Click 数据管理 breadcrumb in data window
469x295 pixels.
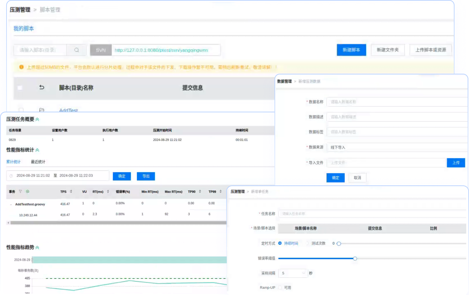[285, 81]
